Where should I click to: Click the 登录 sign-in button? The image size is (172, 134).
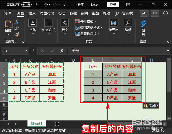pyautogui.click(x=113, y=5)
